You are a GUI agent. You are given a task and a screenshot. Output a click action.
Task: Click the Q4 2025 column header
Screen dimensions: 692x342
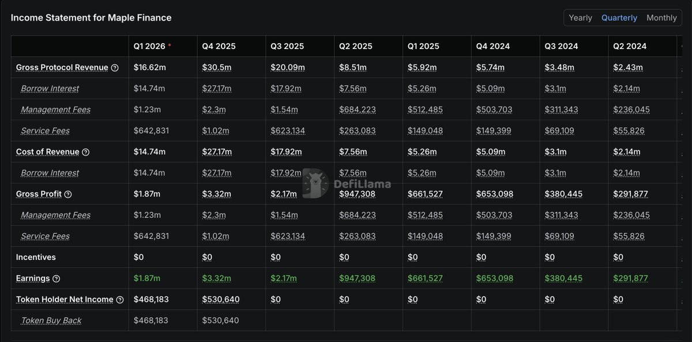[219, 46]
